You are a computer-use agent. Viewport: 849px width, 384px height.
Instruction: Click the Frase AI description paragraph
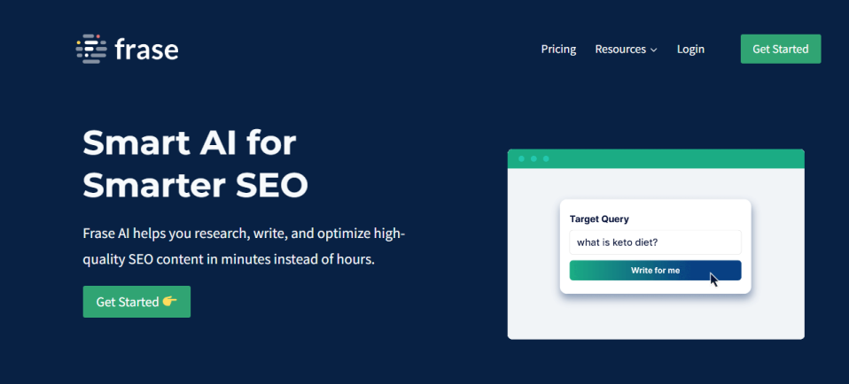pyautogui.click(x=245, y=247)
